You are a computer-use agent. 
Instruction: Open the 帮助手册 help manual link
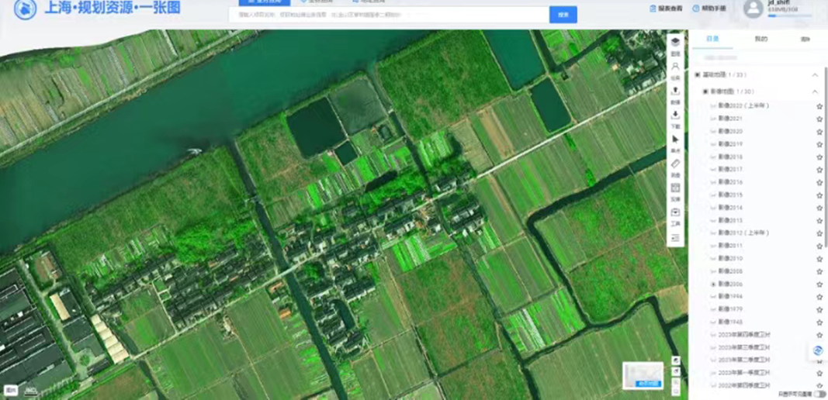(x=709, y=9)
